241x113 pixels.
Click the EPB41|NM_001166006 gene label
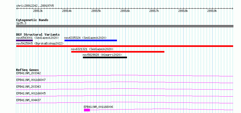click(98, 107)
